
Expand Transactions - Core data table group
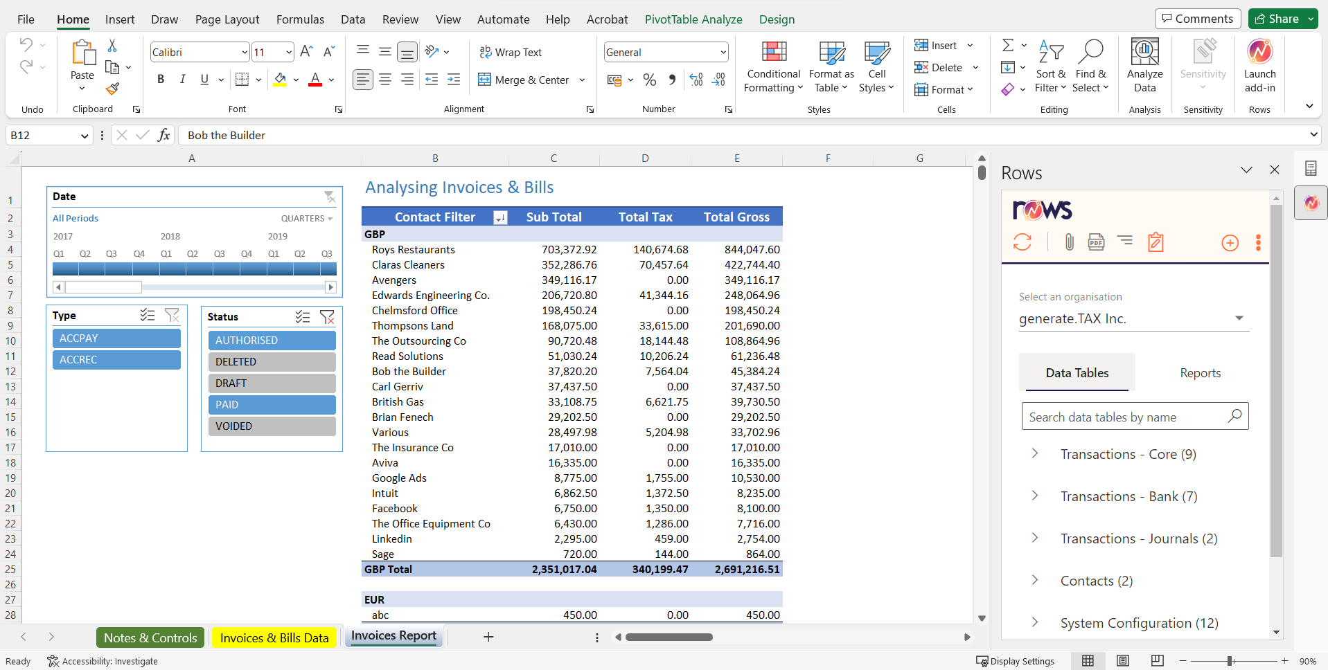1035,453
